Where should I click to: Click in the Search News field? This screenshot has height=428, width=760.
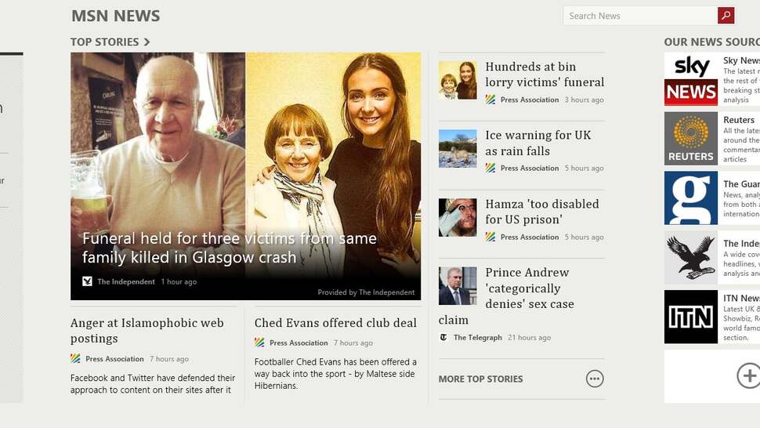click(x=640, y=16)
